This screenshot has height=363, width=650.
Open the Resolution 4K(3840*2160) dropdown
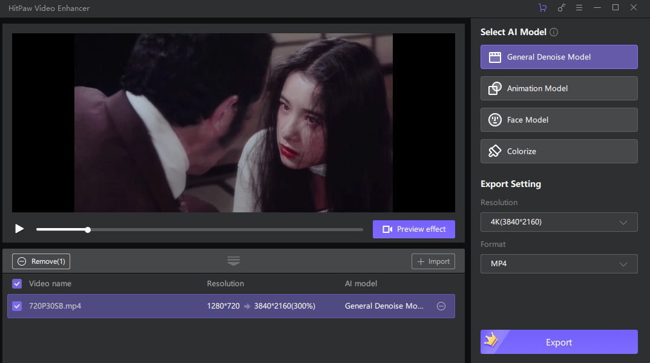pyautogui.click(x=559, y=222)
